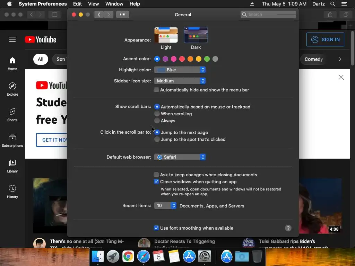Choose Jump to the spot that's clicked
355x266 pixels.
click(x=157, y=139)
